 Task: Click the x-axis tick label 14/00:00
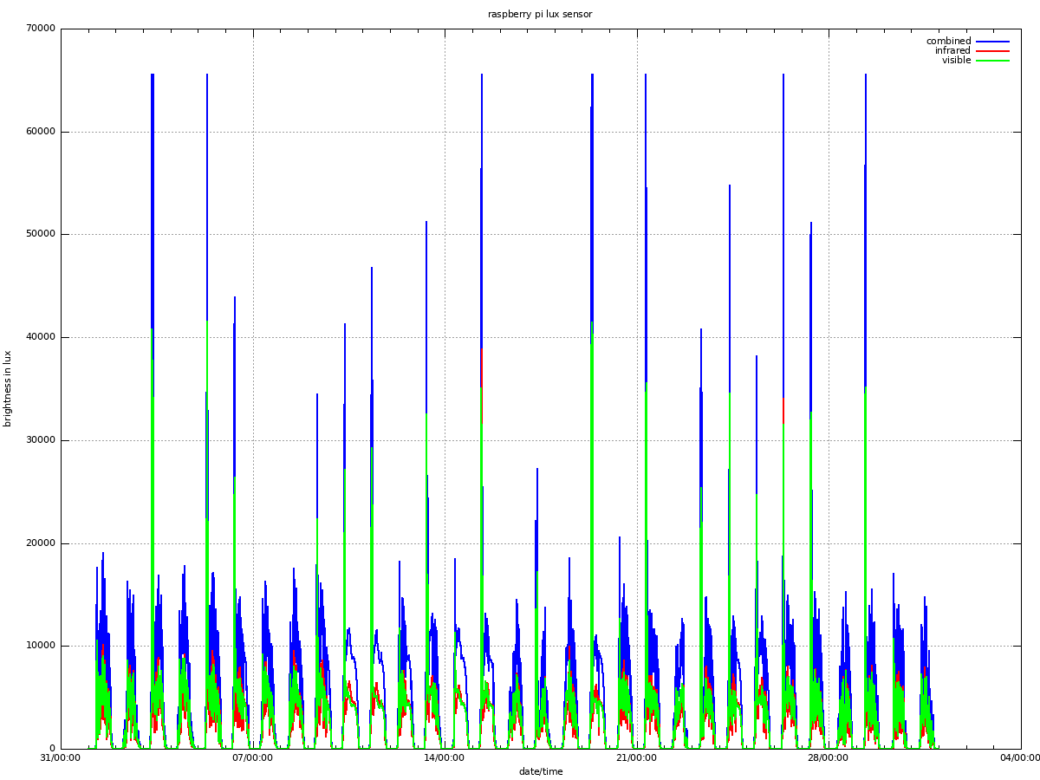coord(445,758)
